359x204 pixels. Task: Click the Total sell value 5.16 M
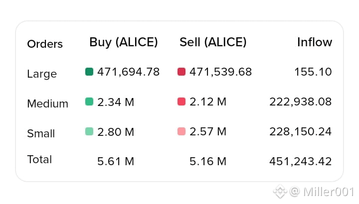[208, 162]
